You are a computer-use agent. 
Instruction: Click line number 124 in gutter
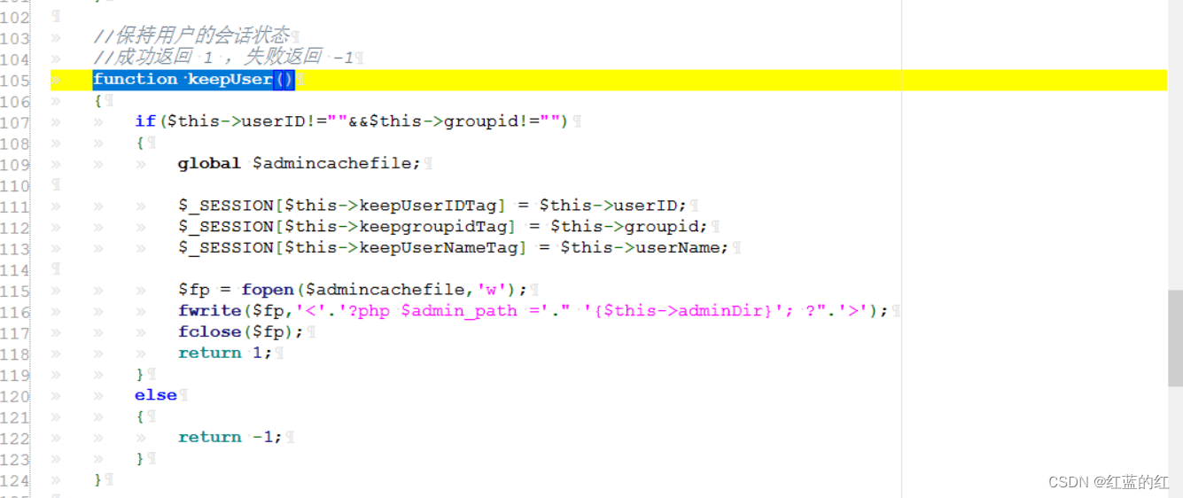click(x=15, y=480)
